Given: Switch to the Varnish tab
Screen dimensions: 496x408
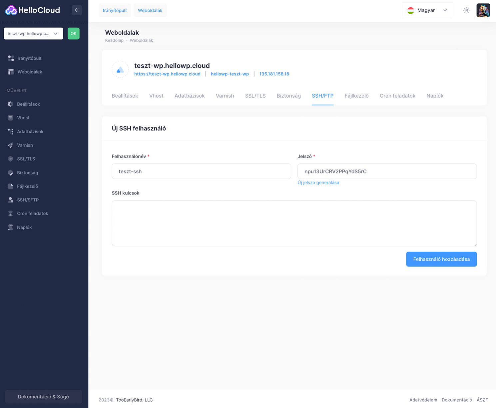Looking at the screenshot, I should click(x=225, y=96).
